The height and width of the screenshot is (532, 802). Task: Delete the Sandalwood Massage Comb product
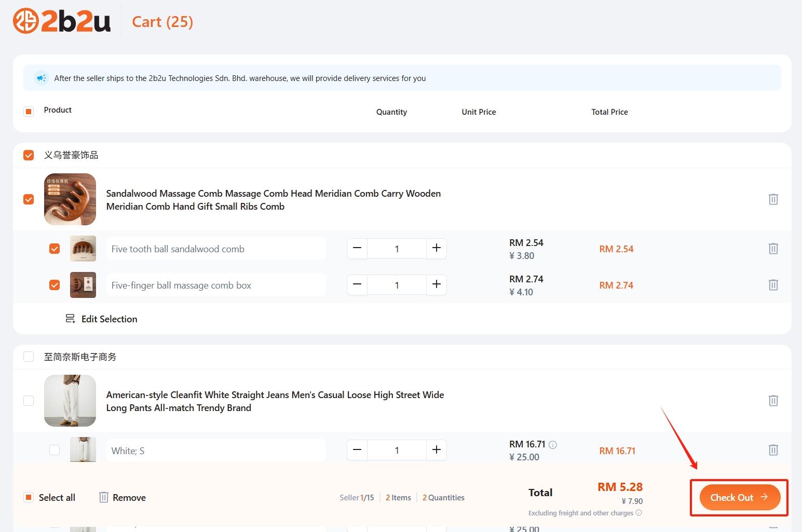point(773,199)
